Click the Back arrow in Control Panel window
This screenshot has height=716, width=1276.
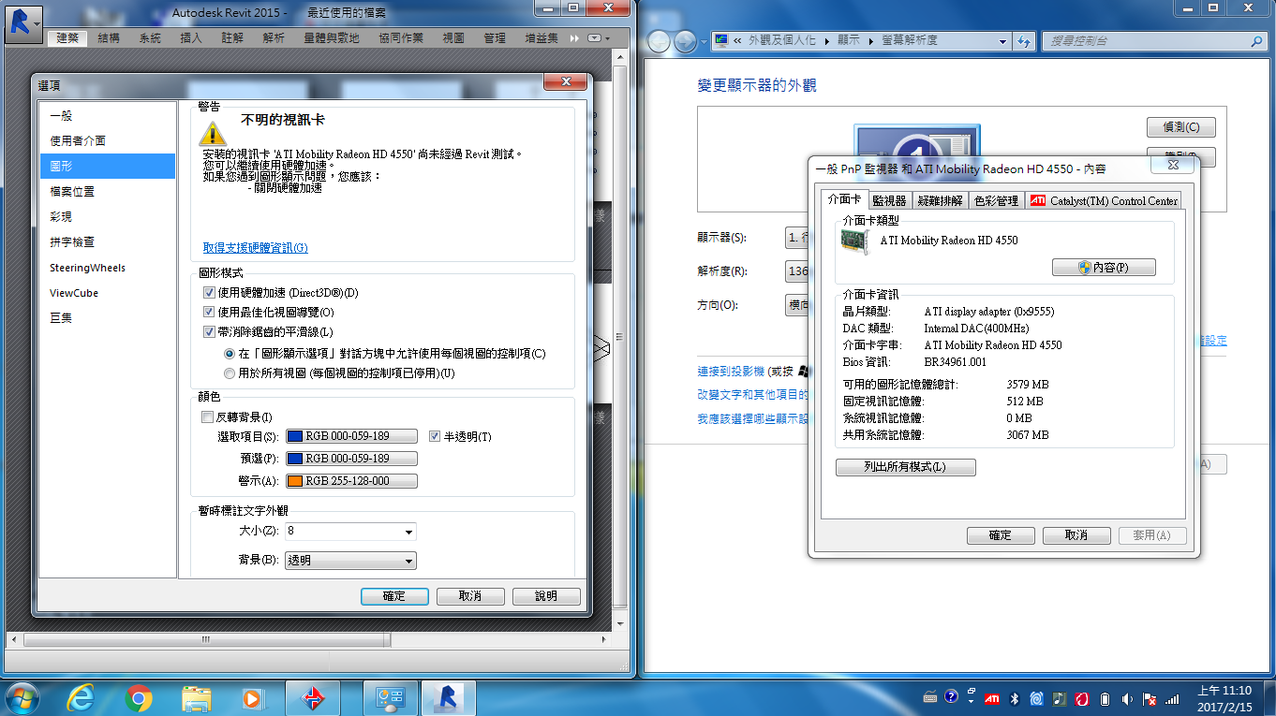pyautogui.click(x=660, y=41)
